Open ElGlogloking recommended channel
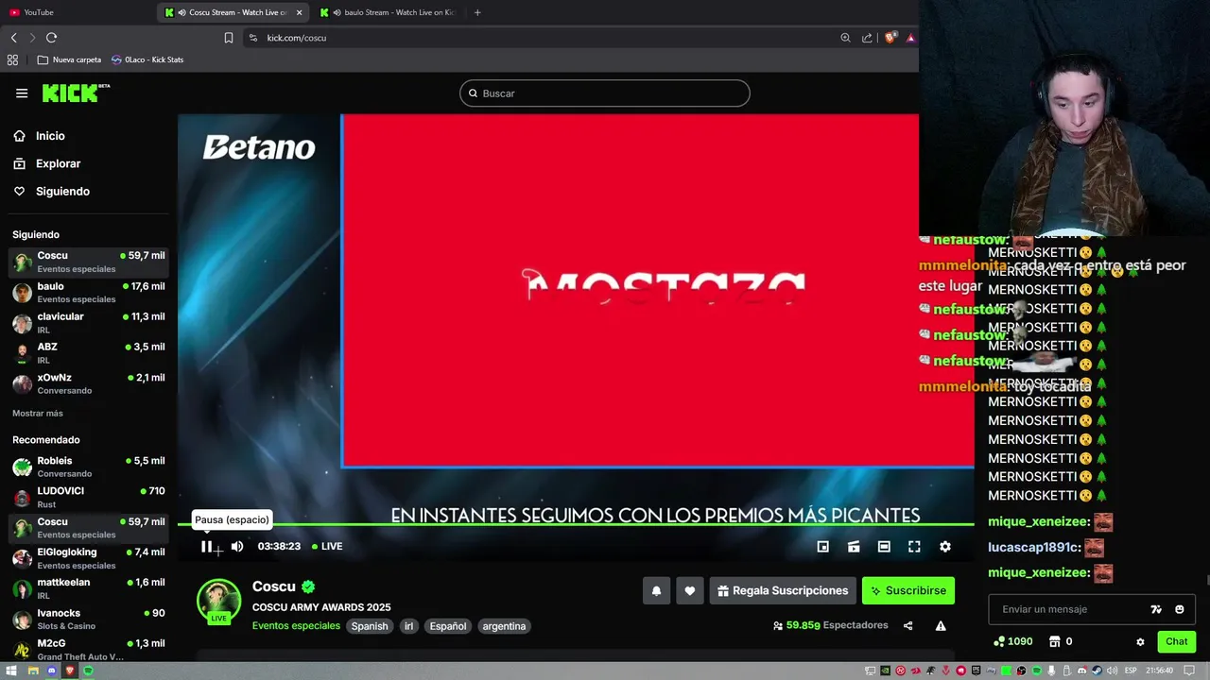This screenshot has width=1210, height=680. click(89, 558)
